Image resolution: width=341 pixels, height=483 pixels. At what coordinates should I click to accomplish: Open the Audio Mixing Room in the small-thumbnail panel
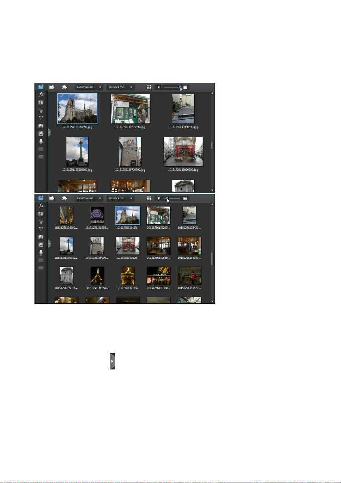[41, 245]
